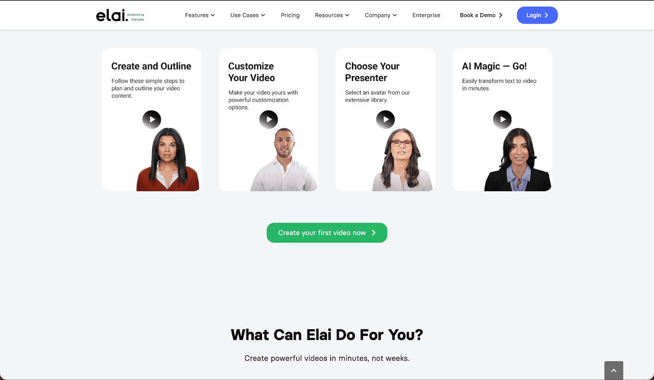The height and width of the screenshot is (380, 654).
Task: Open the Use Cases dropdown
Action: pos(248,15)
